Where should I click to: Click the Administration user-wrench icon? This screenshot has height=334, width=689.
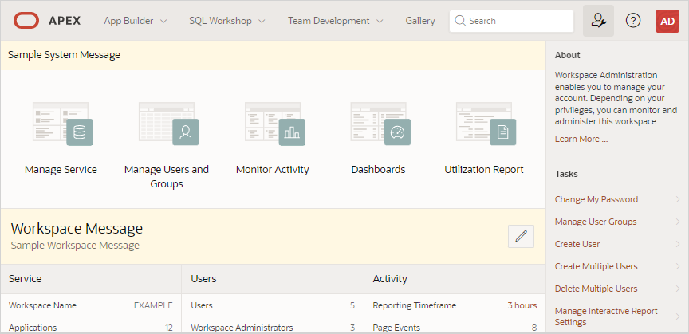tap(598, 21)
